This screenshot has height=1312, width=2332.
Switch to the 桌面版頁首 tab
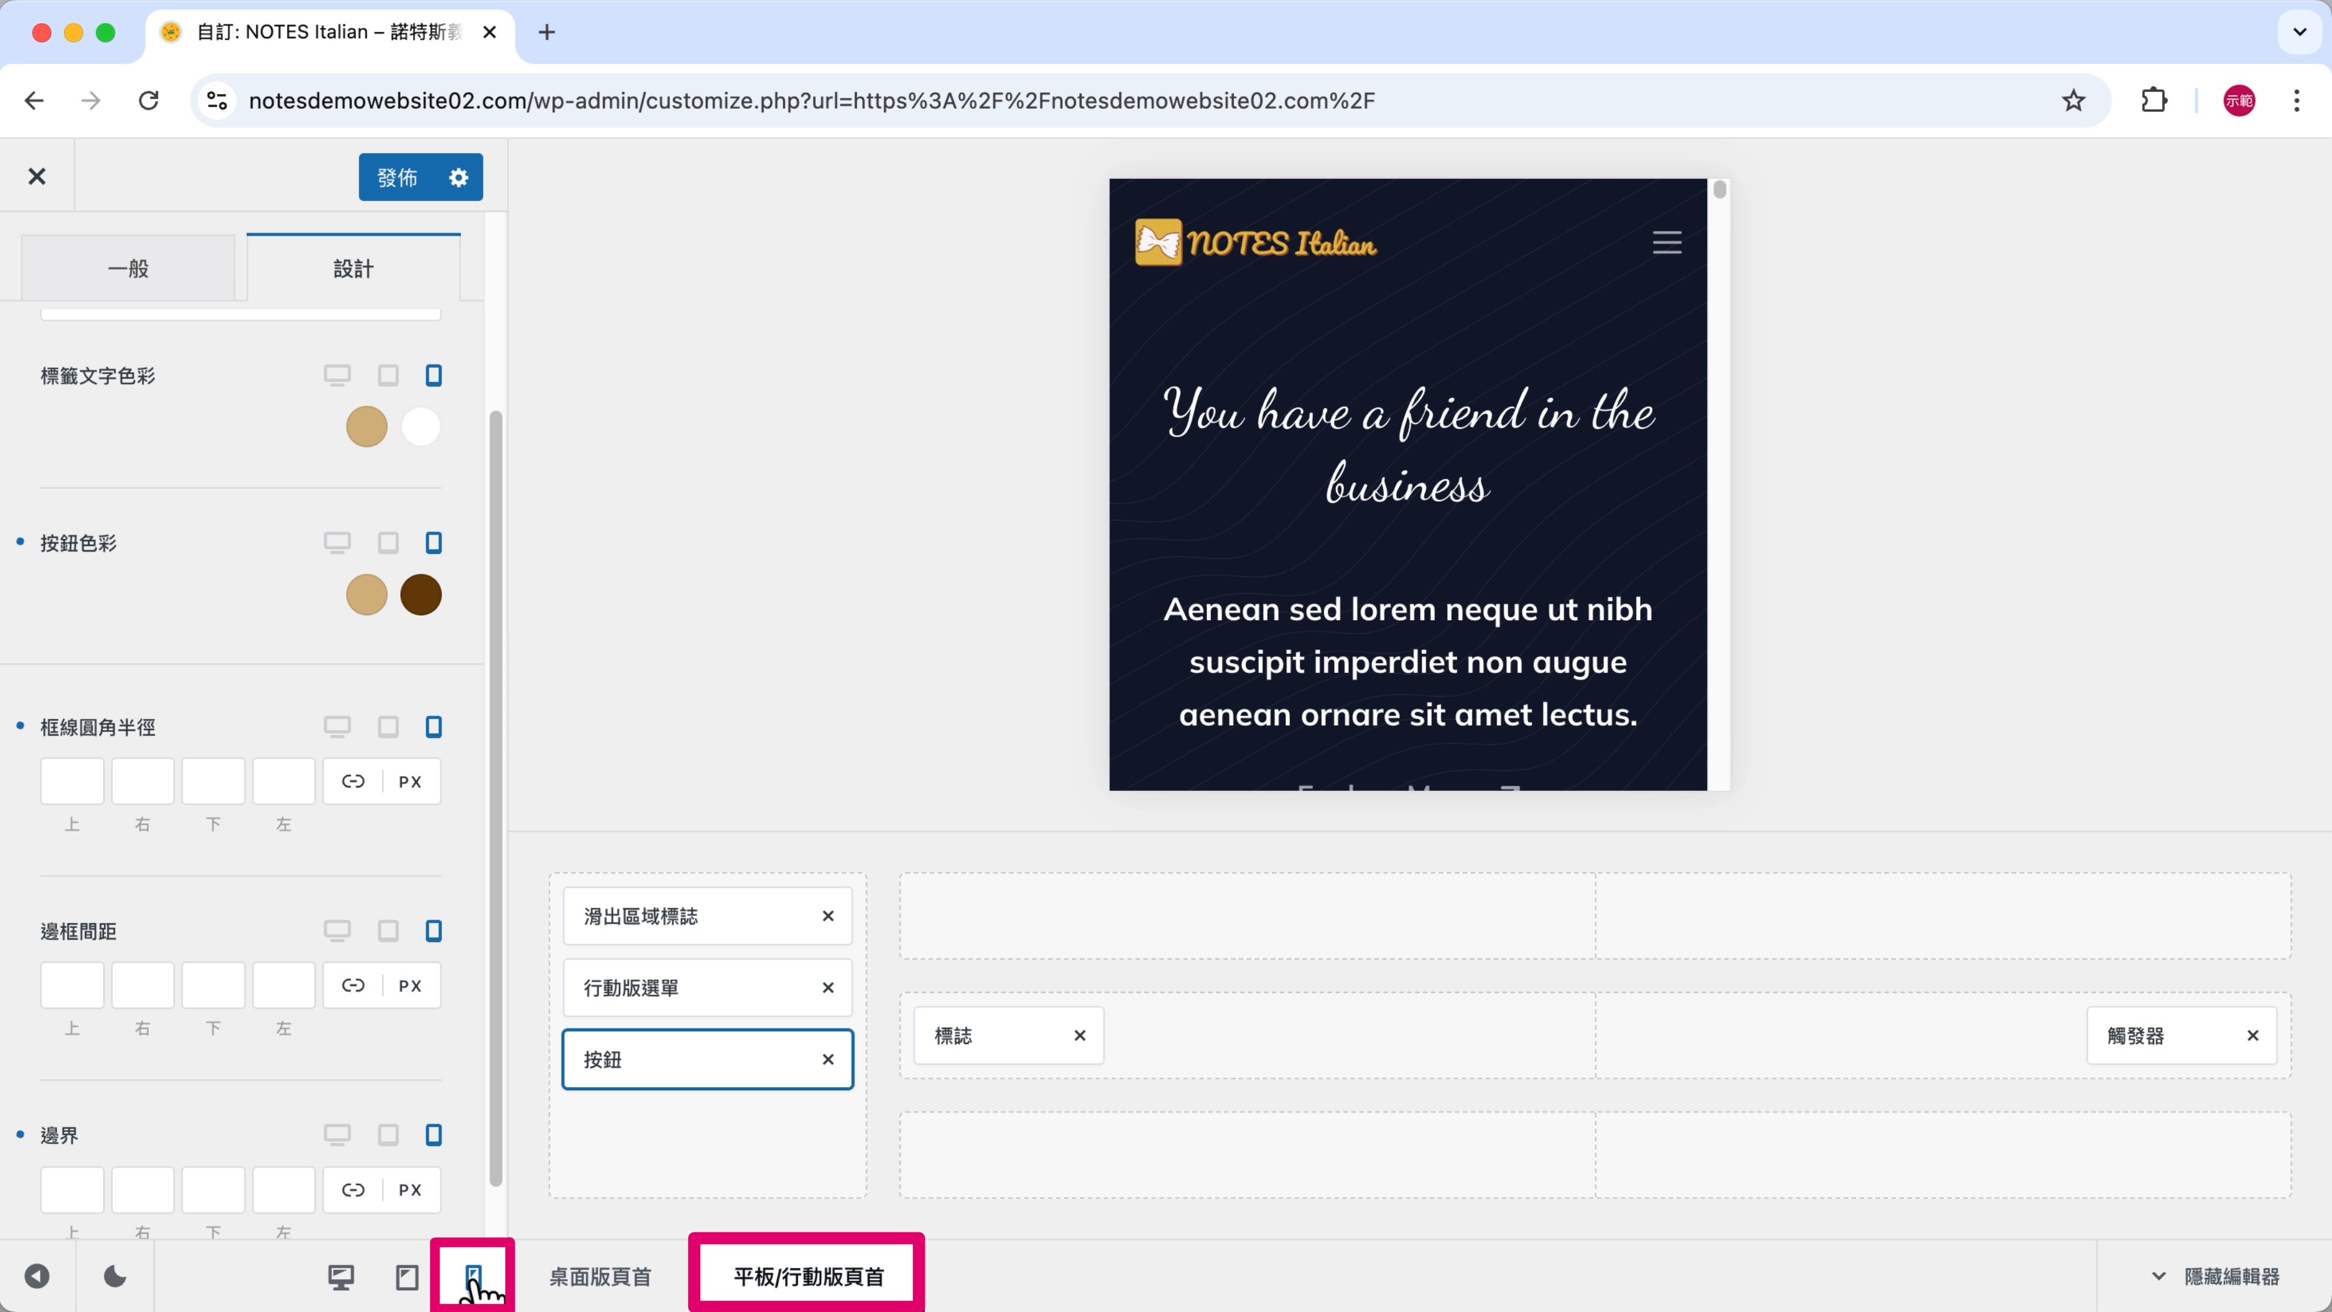click(600, 1277)
